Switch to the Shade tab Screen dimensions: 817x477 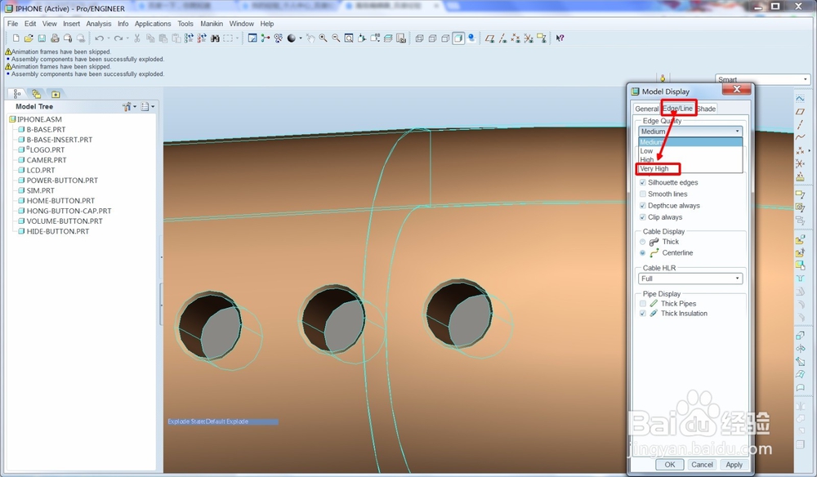coord(706,109)
